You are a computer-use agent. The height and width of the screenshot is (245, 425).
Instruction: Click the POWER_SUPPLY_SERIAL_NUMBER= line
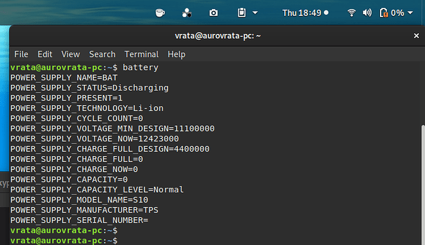coord(79,220)
